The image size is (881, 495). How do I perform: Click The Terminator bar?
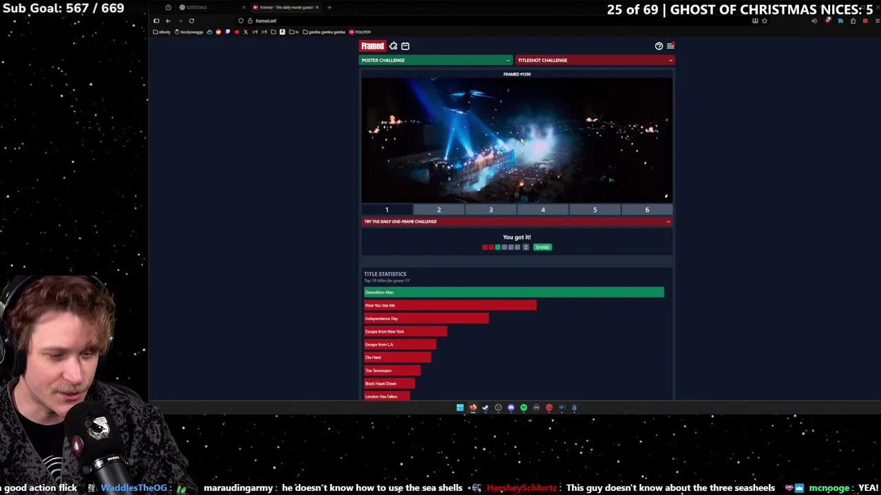coord(392,371)
